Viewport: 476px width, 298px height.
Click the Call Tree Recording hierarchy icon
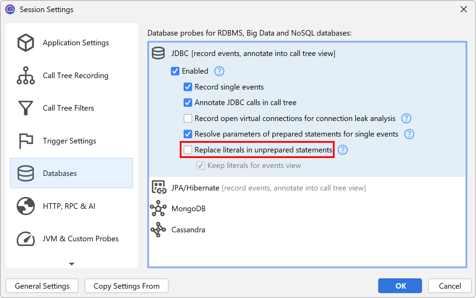pos(26,76)
